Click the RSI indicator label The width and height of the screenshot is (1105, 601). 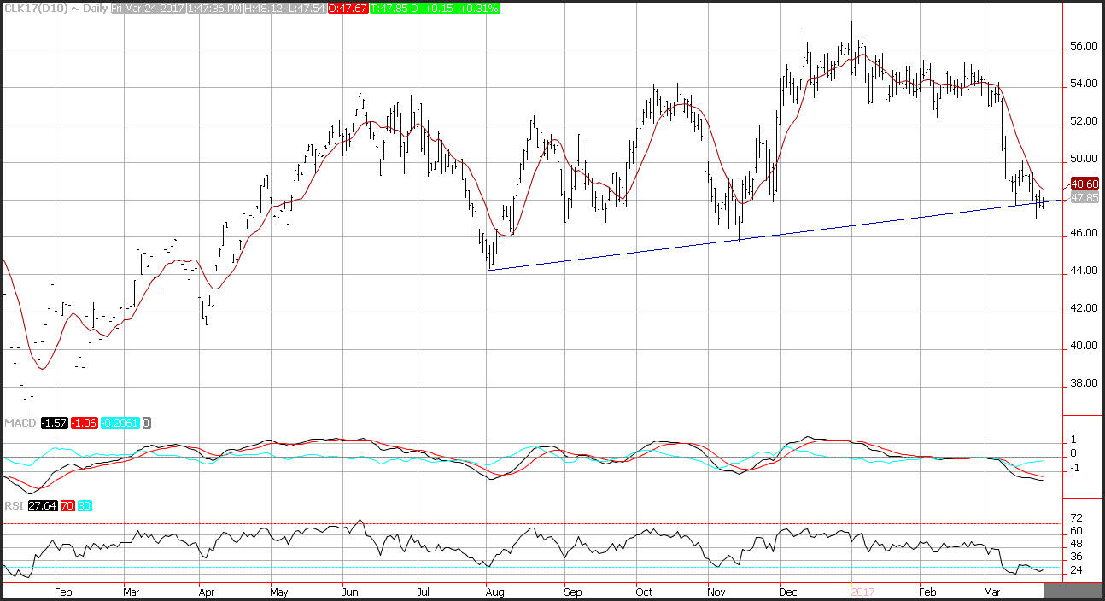[12, 506]
